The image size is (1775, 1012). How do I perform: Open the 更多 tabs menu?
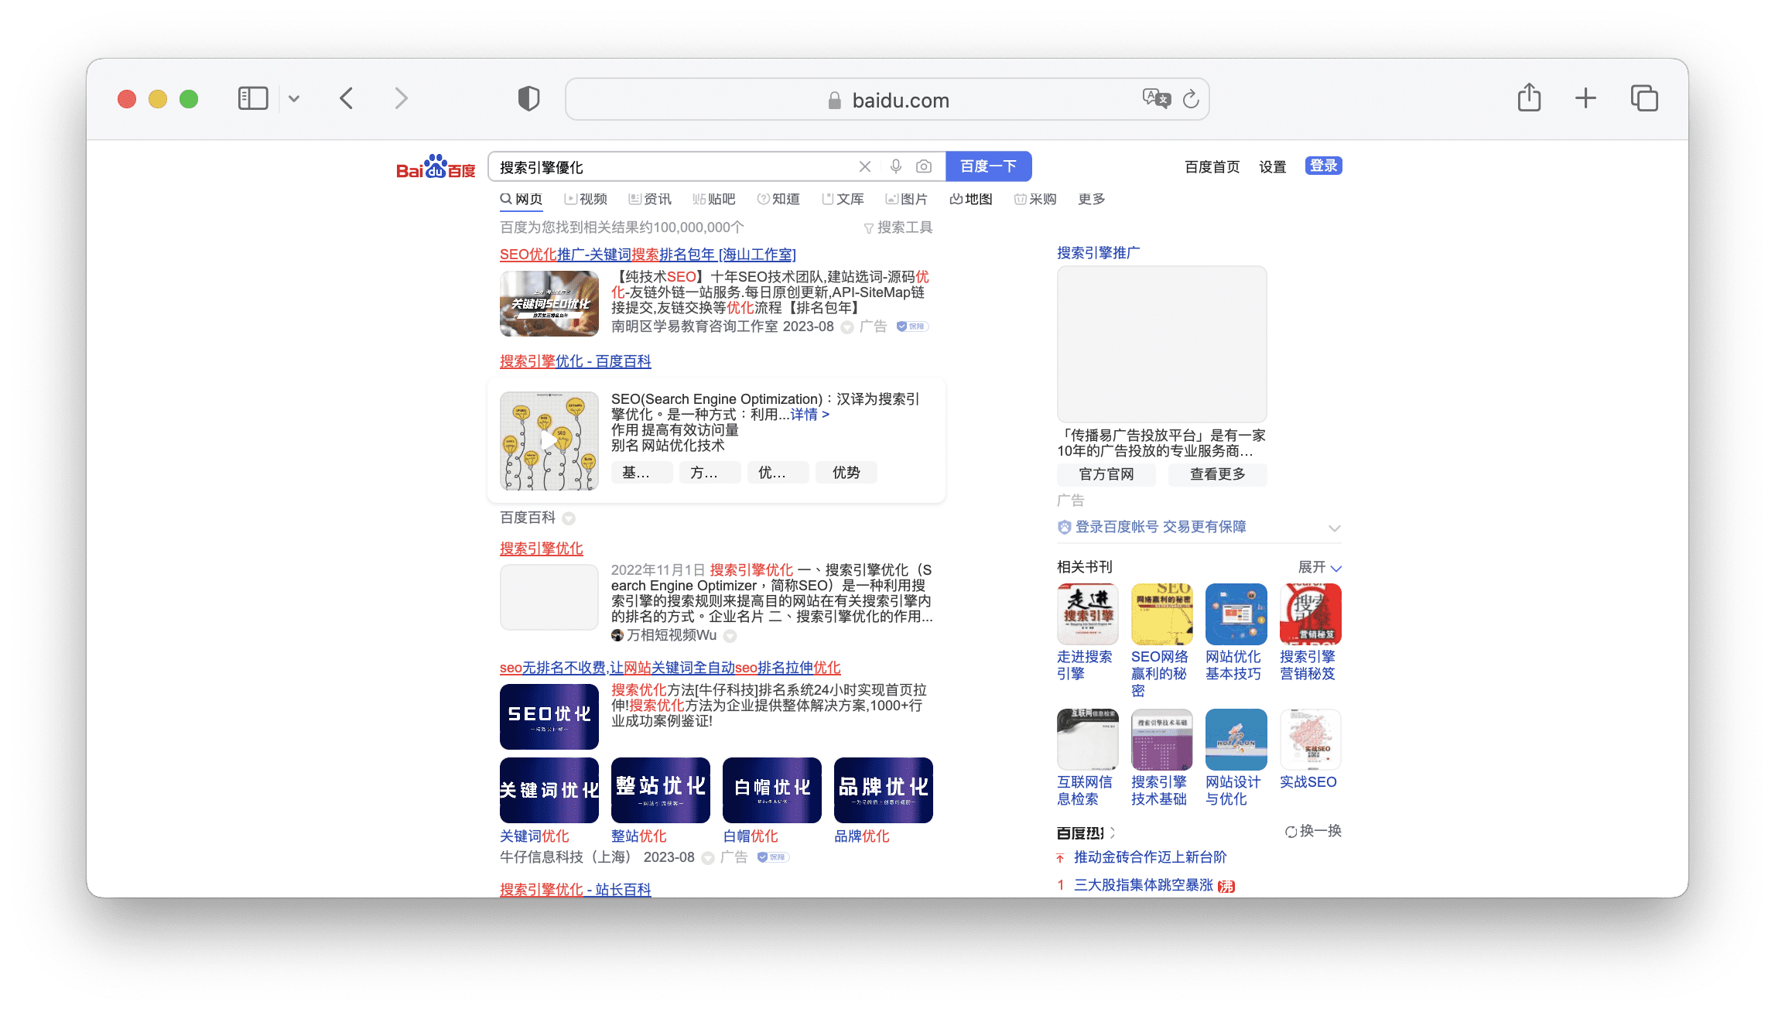click(1092, 199)
